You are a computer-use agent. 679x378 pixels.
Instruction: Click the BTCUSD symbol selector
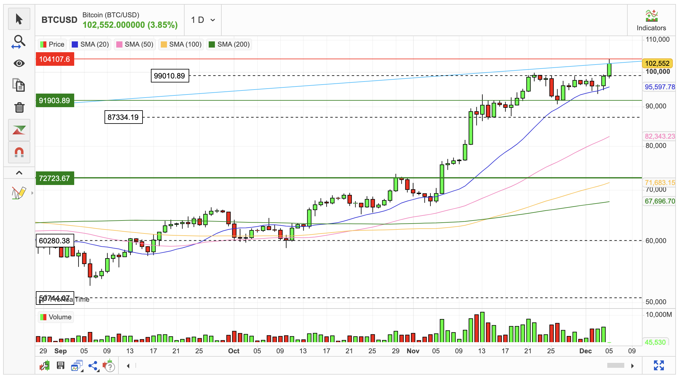[59, 20]
